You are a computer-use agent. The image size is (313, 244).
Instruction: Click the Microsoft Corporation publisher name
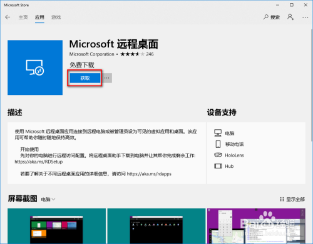[x=92, y=54]
